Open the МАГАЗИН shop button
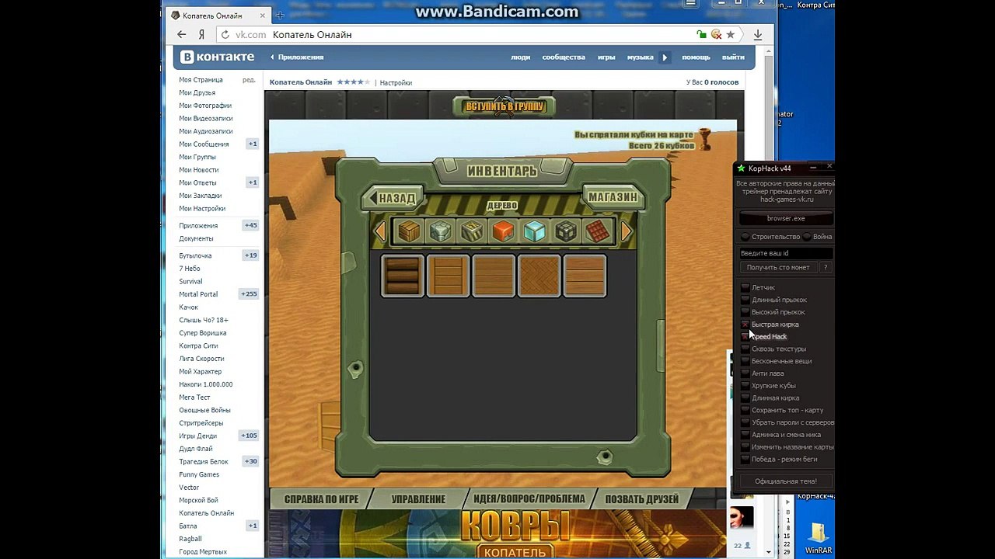 pos(613,197)
